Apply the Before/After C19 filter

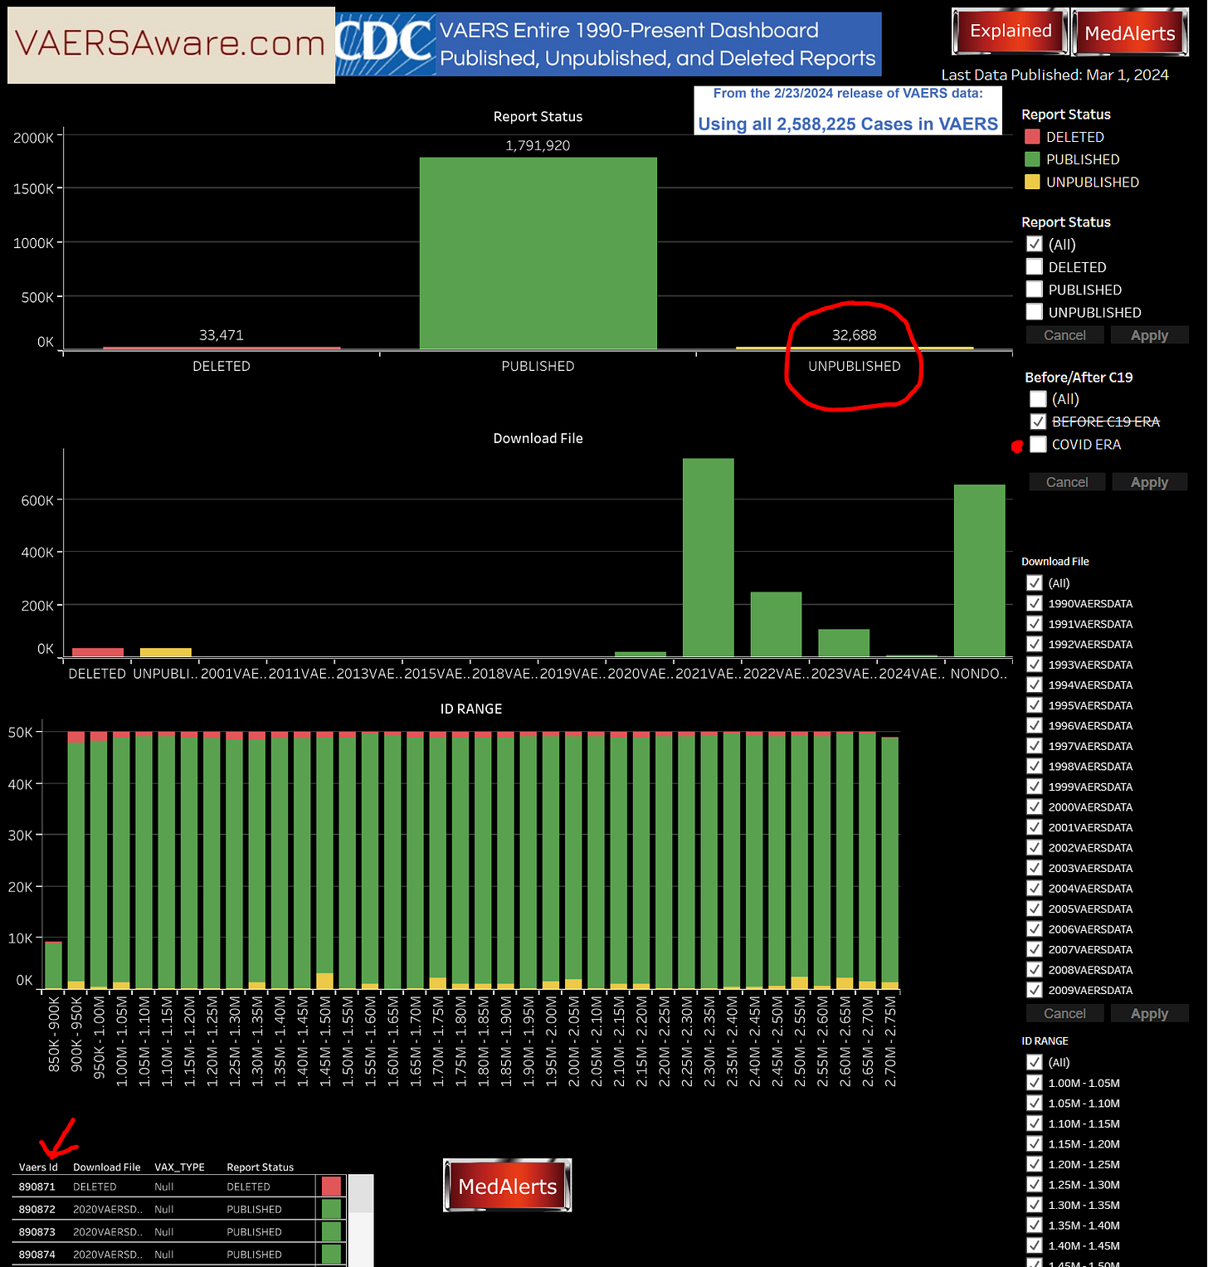pyautogui.click(x=1149, y=482)
